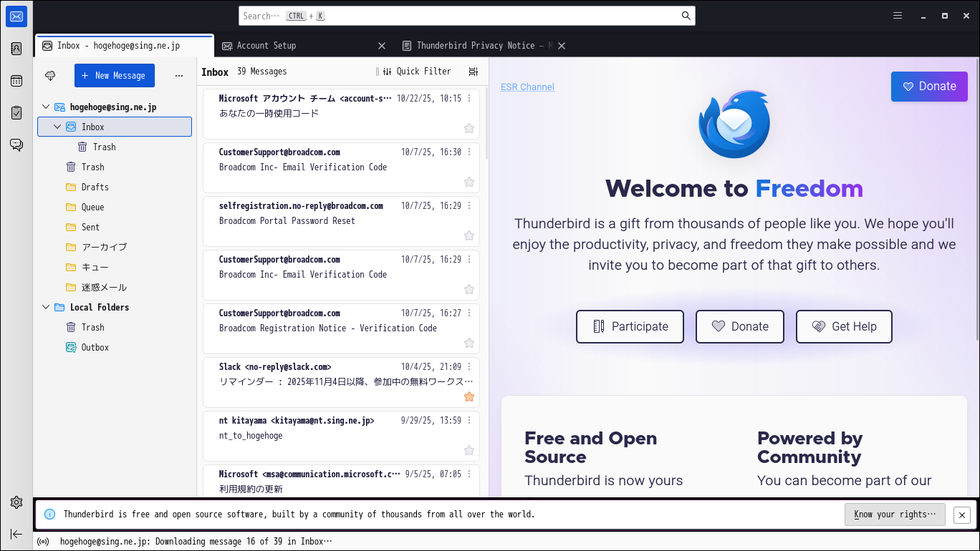The width and height of the screenshot is (980, 551).
Task: Star the Broadcom Portal Password Reset message
Action: coord(469,235)
